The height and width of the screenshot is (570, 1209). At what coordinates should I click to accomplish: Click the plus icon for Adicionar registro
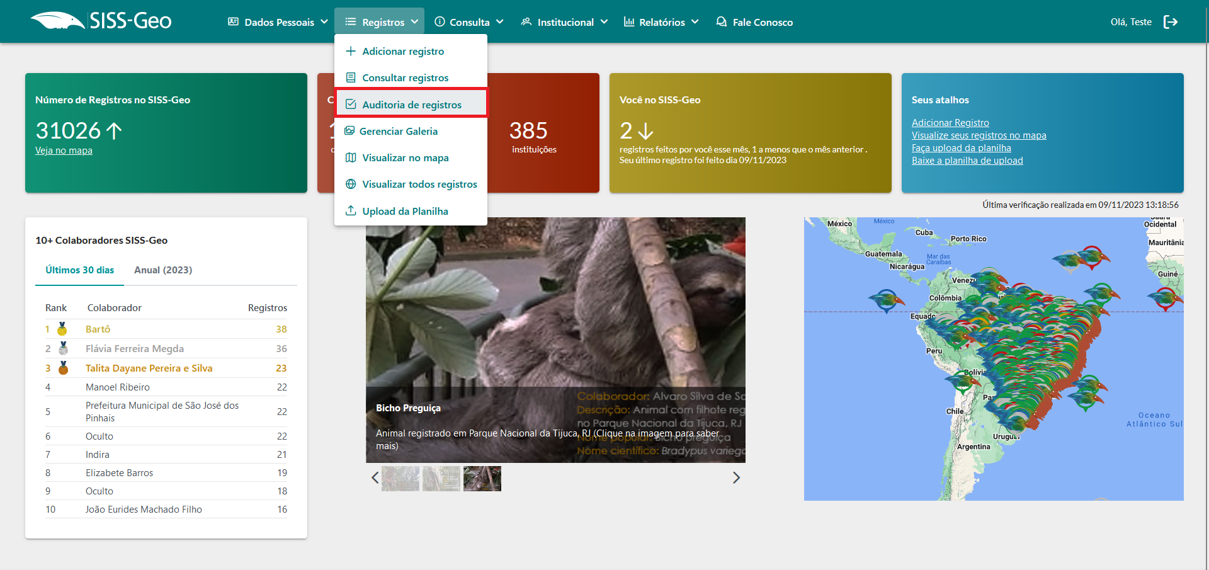pos(351,51)
